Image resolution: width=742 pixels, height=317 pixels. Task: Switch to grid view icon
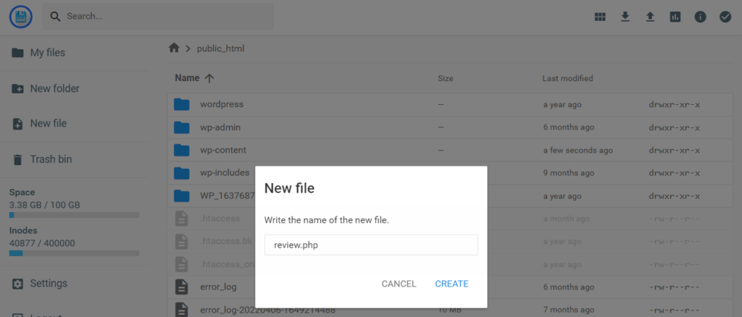[x=600, y=17]
